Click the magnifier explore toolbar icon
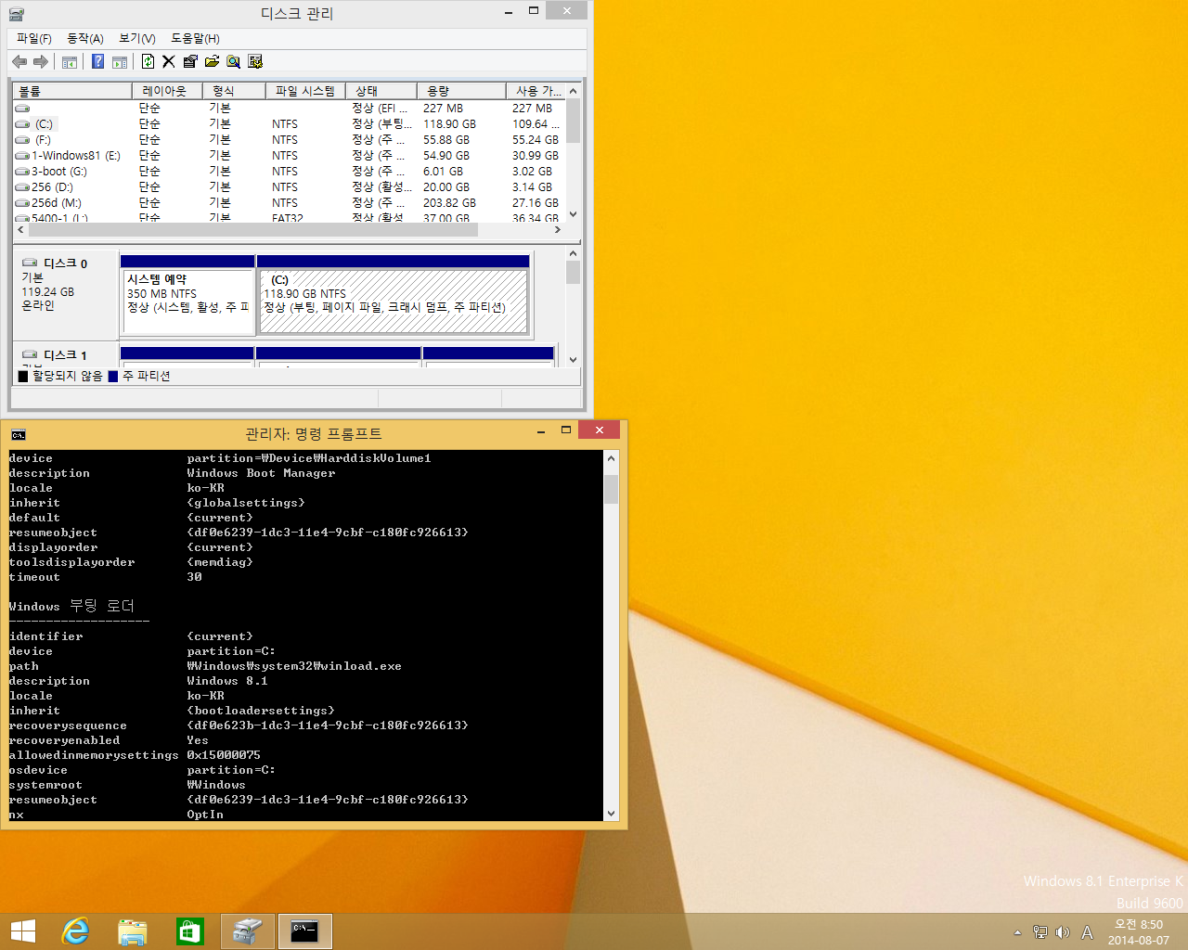1188x950 pixels. point(233,61)
